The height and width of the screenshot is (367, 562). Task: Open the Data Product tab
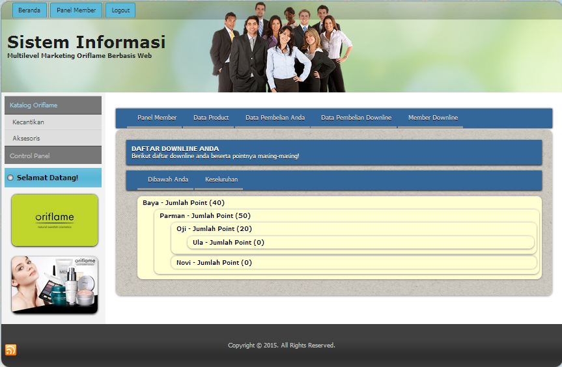[x=211, y=118]
